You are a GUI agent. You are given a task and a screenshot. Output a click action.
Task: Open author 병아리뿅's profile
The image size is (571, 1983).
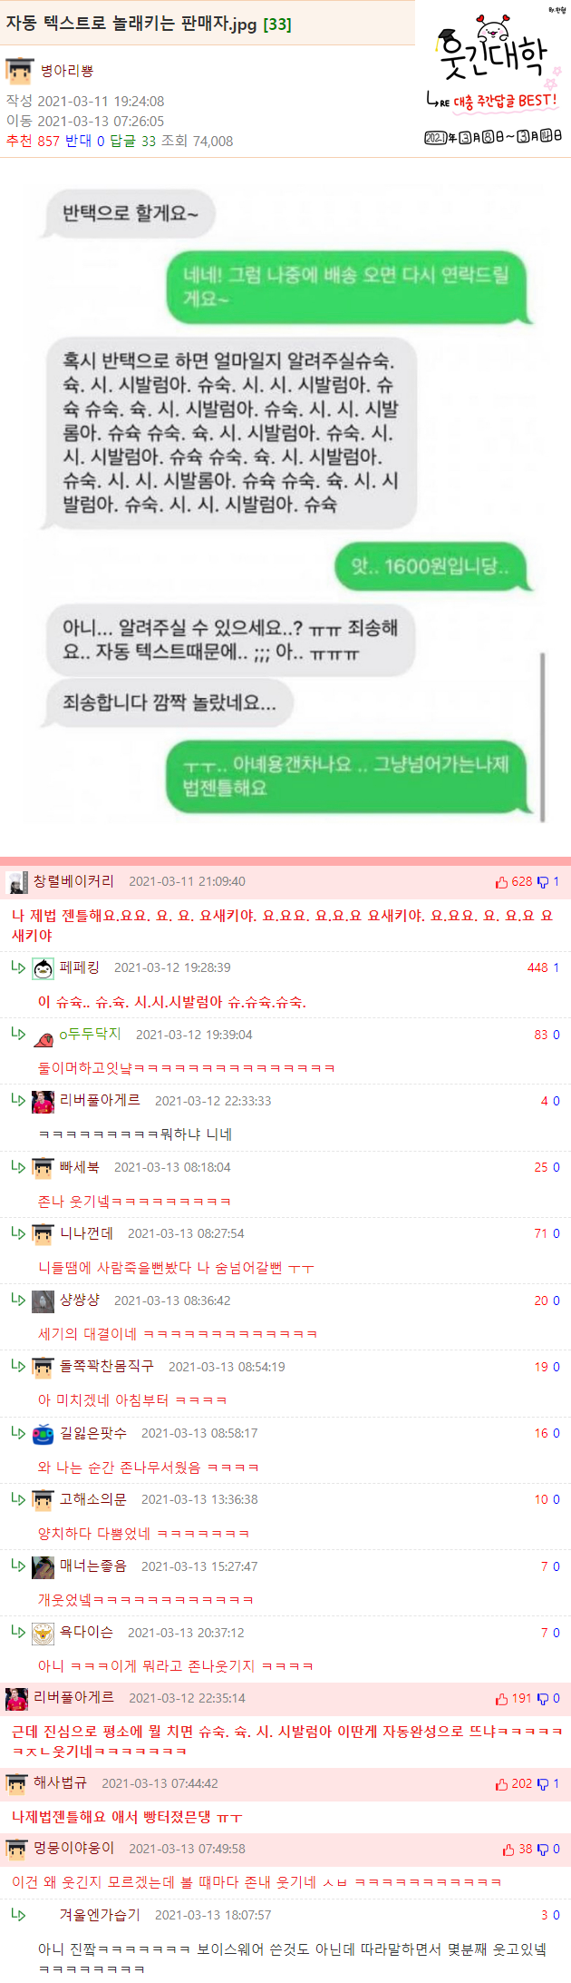click(x=67, y=71)
